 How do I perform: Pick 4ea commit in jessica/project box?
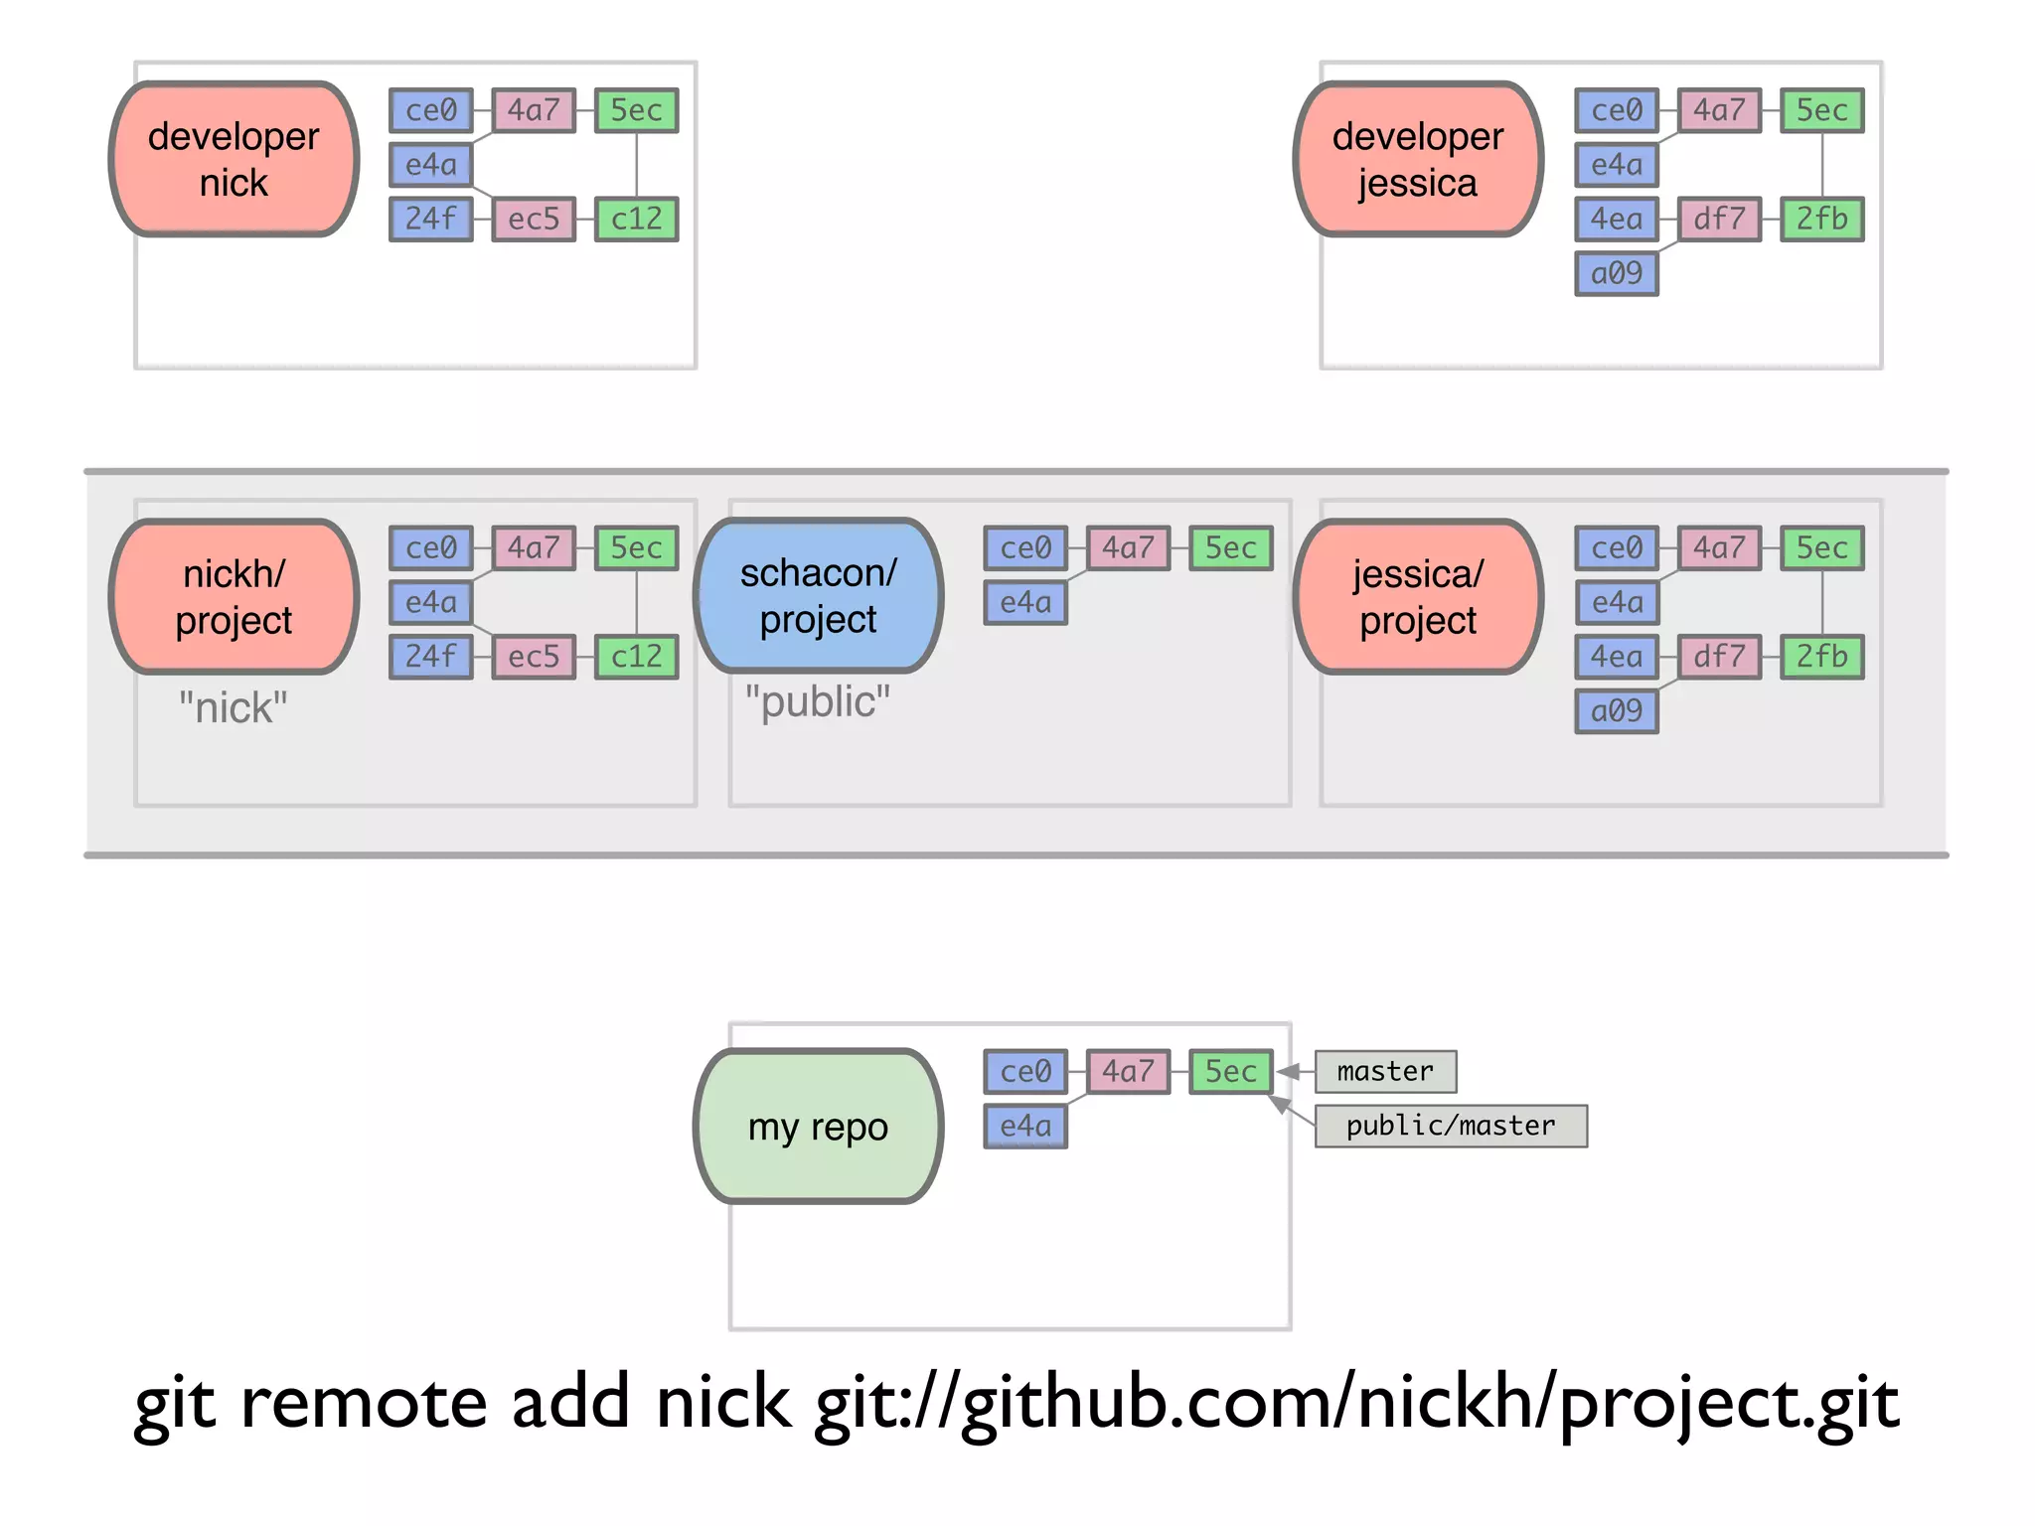coord(1617,657)
